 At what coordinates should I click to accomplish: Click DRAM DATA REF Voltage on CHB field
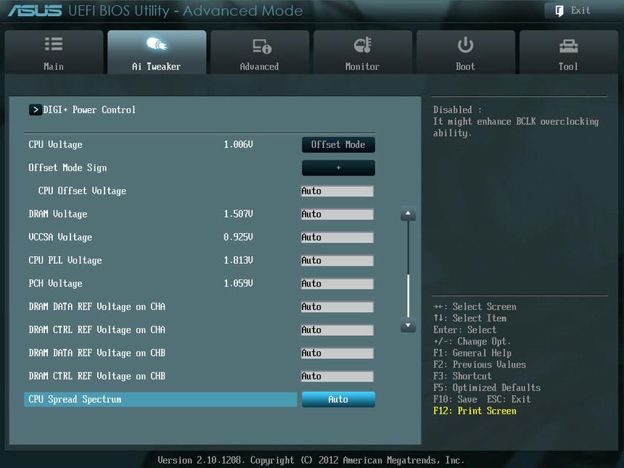tap(337, 353)
